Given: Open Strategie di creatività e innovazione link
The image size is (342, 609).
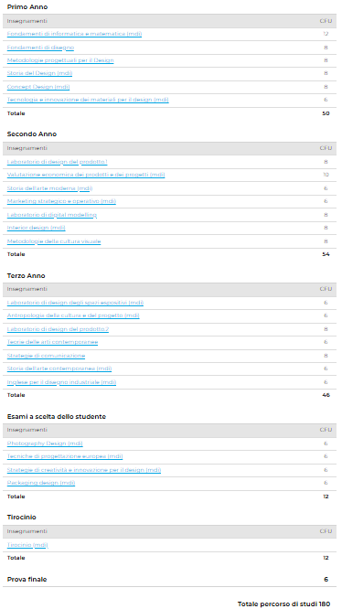Looking at the screenshot, I should (84, 470).
